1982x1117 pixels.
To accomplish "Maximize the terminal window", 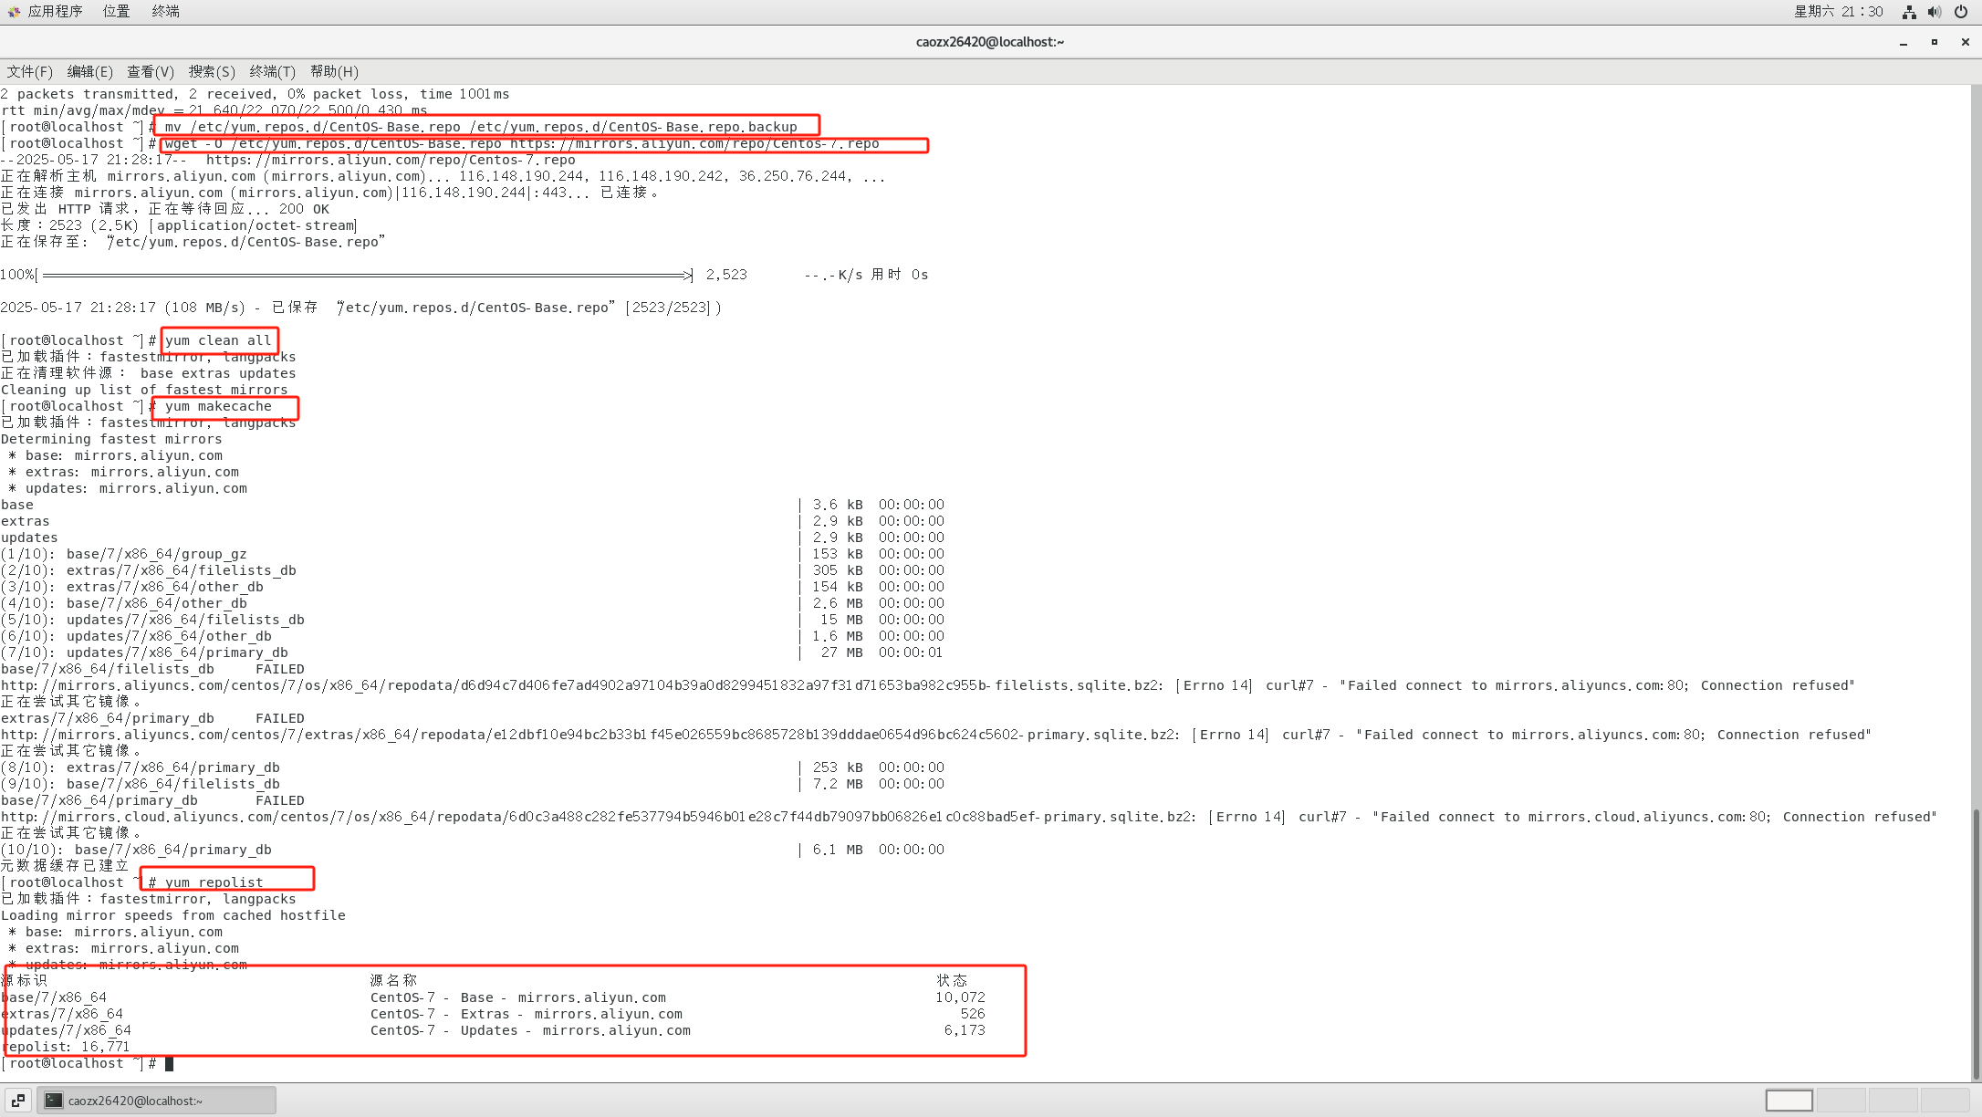I will (1935, 42).
